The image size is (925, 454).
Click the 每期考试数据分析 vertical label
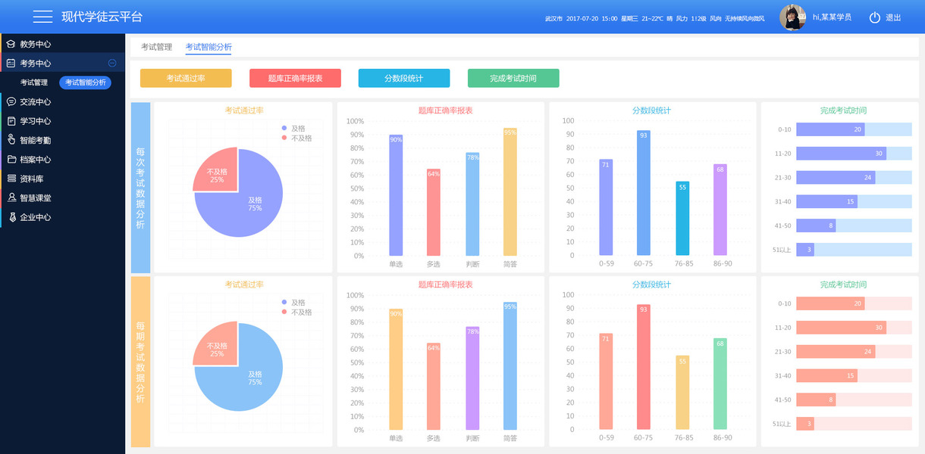[140, 362]
